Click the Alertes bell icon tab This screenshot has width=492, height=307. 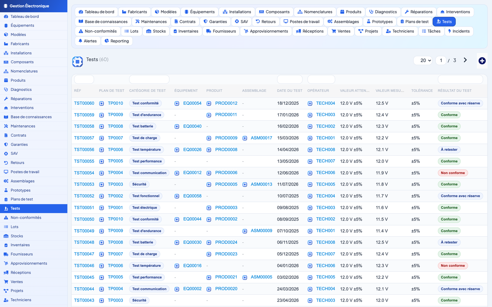pos(80,41)
